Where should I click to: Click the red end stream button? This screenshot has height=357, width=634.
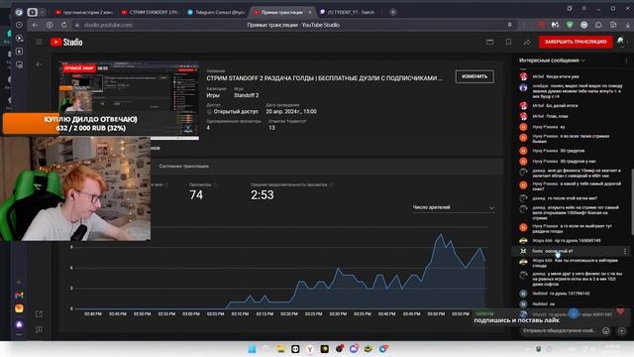point(576,42)
